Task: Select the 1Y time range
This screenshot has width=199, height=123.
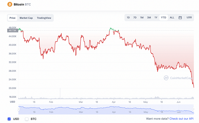Action: pyautogui.click(x=156, y=18)
